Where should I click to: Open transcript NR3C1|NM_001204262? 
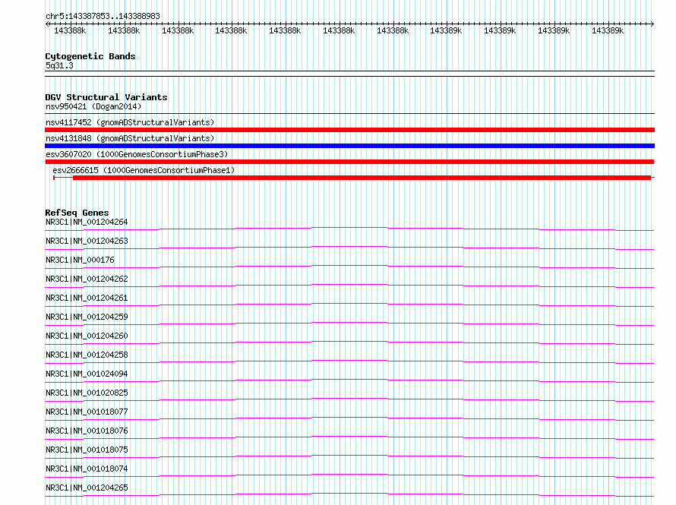point(87,279)
